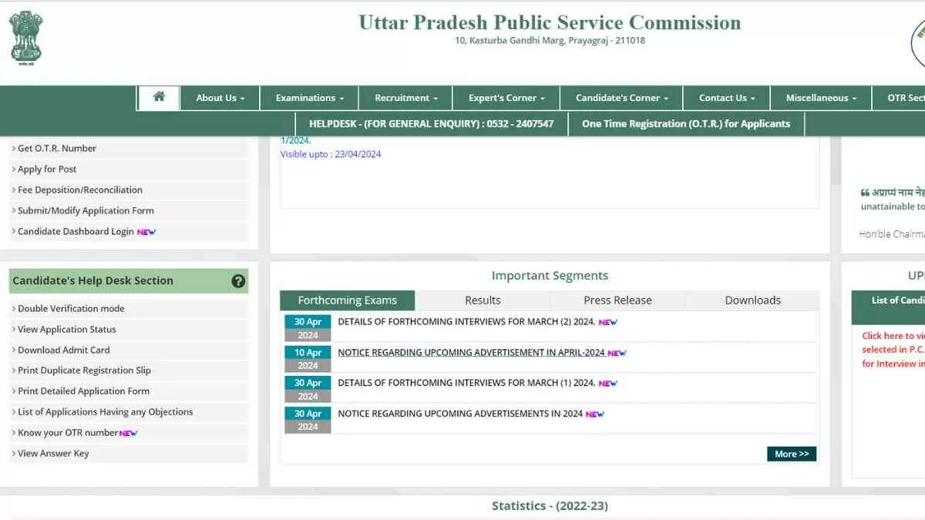Open notice regarding upcoming advertisement in April-2024
This screenshot has height=520, width=925.
[471, 352]
